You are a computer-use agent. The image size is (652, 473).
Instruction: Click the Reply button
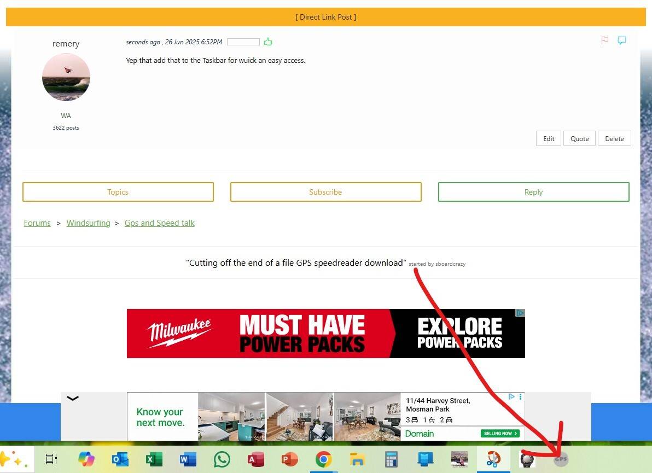533,192
